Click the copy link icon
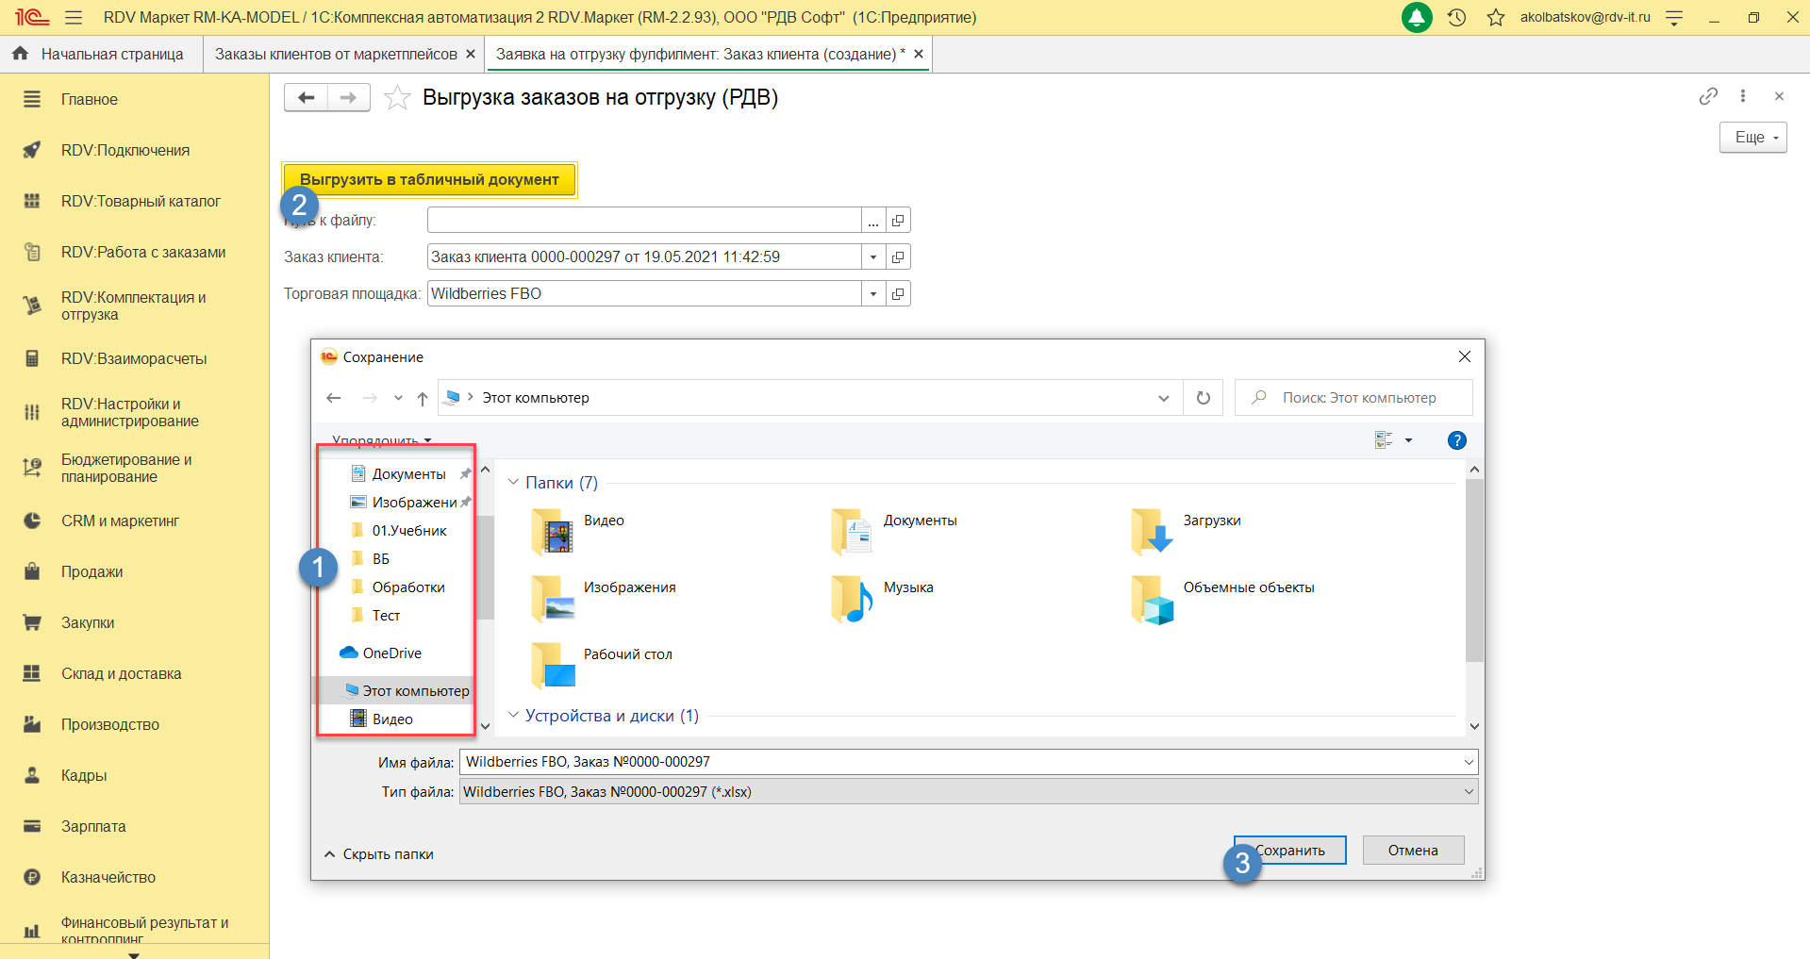This screenshot has width=1810, height=959. pos(1708,96)
